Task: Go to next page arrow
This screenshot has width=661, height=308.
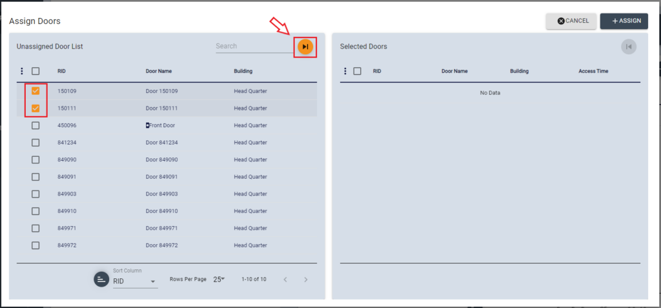Action: (x=306, y=280)
